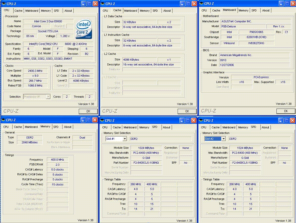Click the CPU-Z title icon in the memory timings window
Screen dimensions: 296x223
[3, 120]
